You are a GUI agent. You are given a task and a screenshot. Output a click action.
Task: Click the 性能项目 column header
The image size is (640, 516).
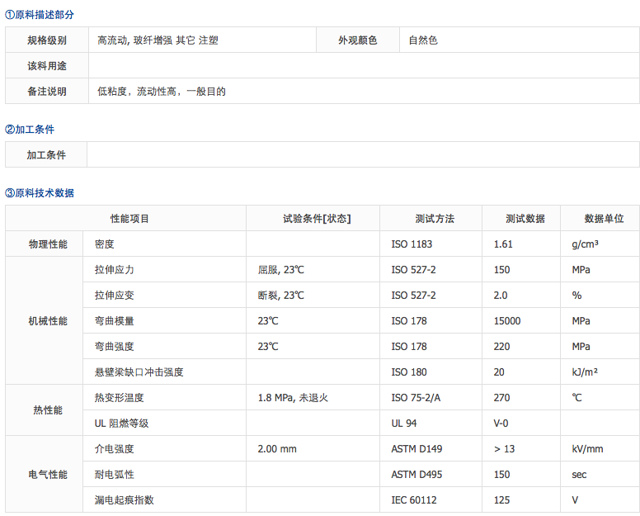click(x=129, y=219)
